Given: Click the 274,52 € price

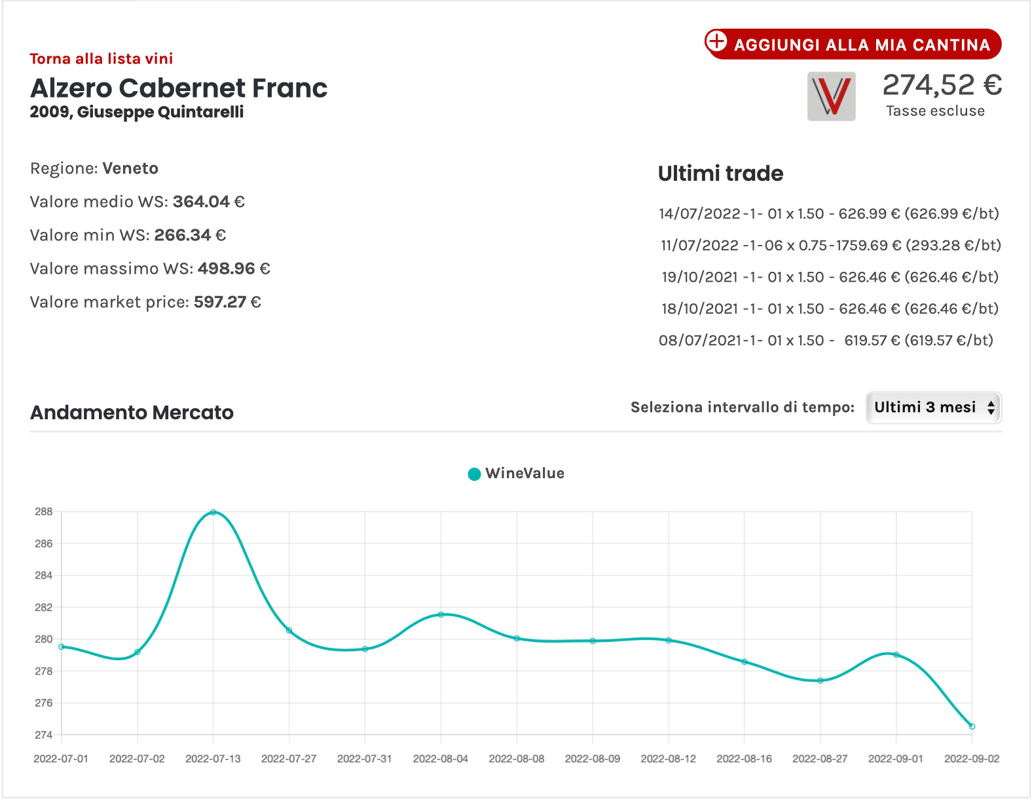Looking at the screenshot, I should tap(942, 85).
